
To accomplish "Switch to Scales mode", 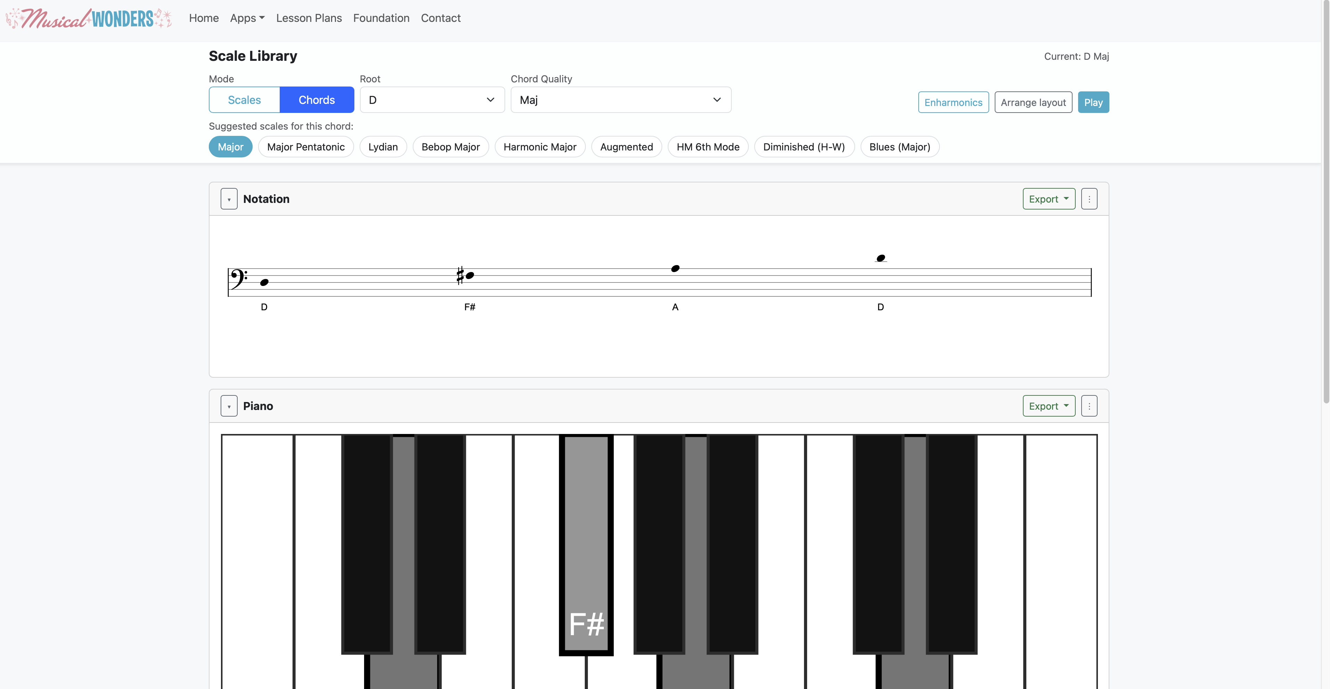I will click(x=244, y=100).
